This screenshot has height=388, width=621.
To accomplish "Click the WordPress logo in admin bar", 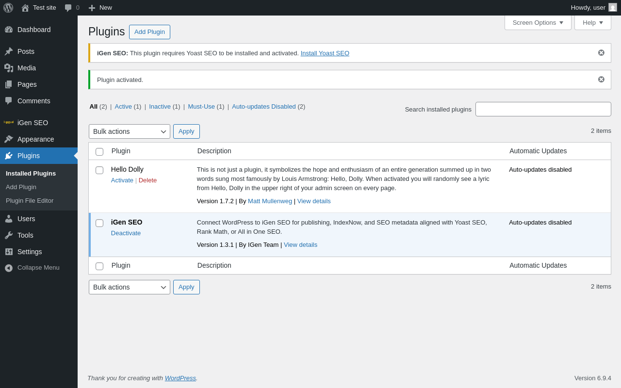I will click(x=8, y=8).
